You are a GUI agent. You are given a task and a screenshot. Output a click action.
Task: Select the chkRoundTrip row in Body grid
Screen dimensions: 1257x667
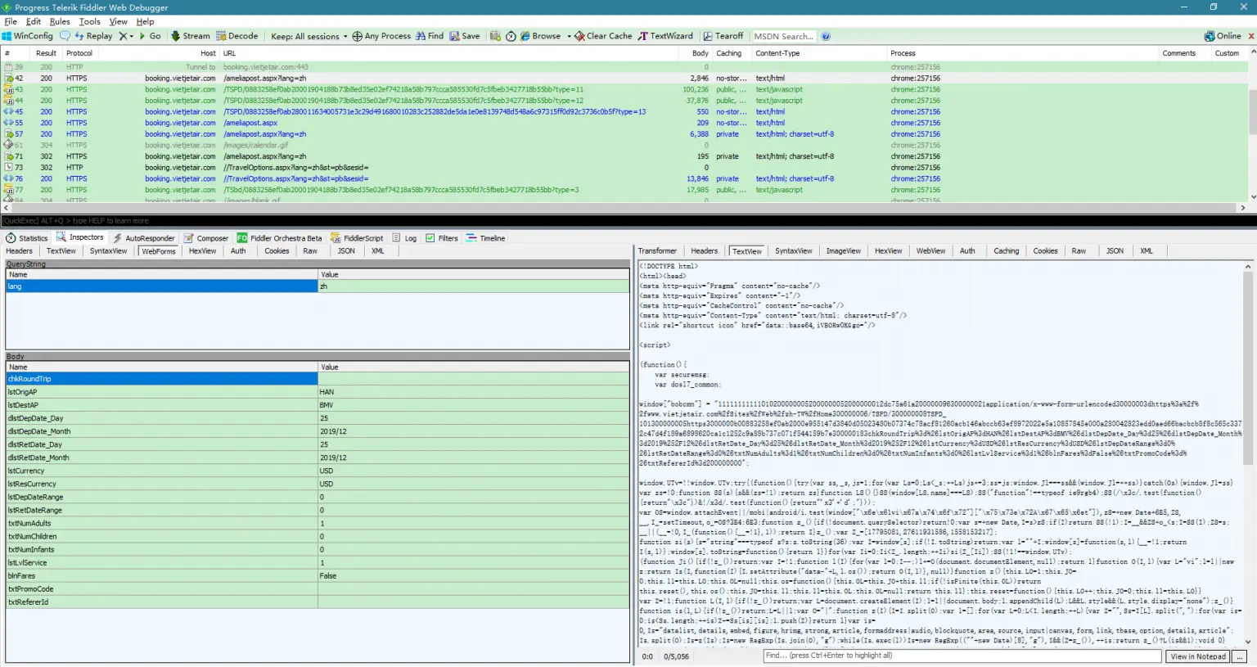[x=318, y=379]
